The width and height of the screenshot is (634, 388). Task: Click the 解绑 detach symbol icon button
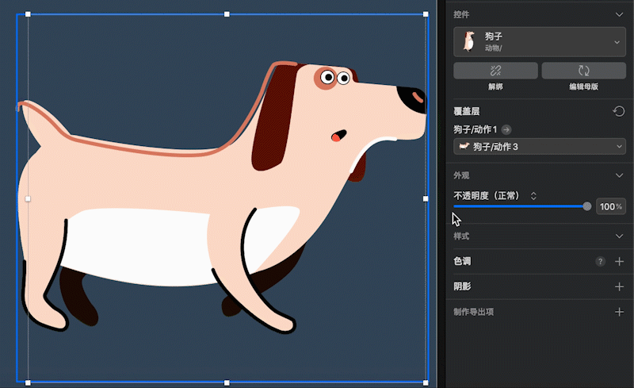coord(495,71)
